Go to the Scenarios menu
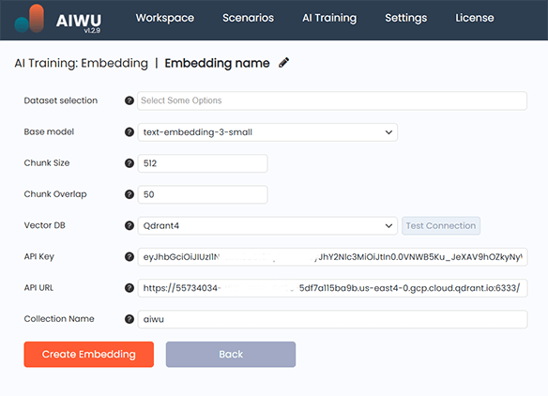This screenshot has height=396, width=548. coord(248,18)
